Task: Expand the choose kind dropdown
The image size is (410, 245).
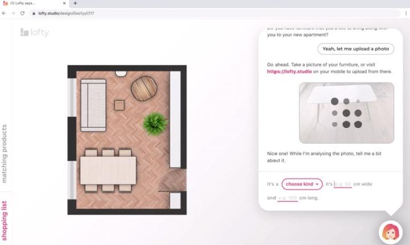Action: coord(302,184)
